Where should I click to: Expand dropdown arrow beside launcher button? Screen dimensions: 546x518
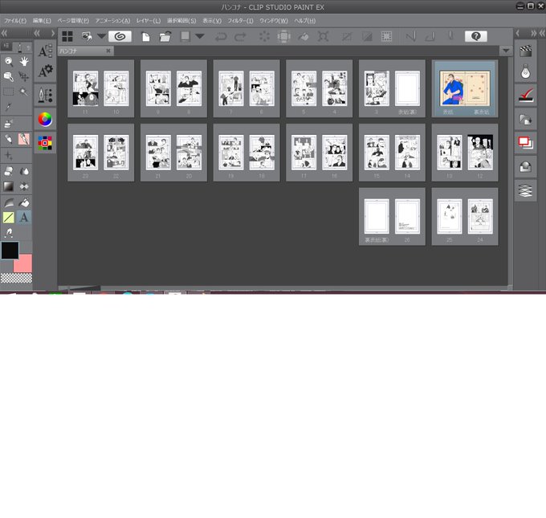point(101,36)
